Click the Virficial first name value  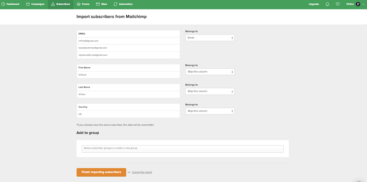pos(128,75)
